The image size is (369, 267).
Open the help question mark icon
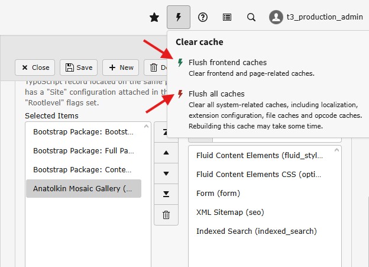pos(203,17)
